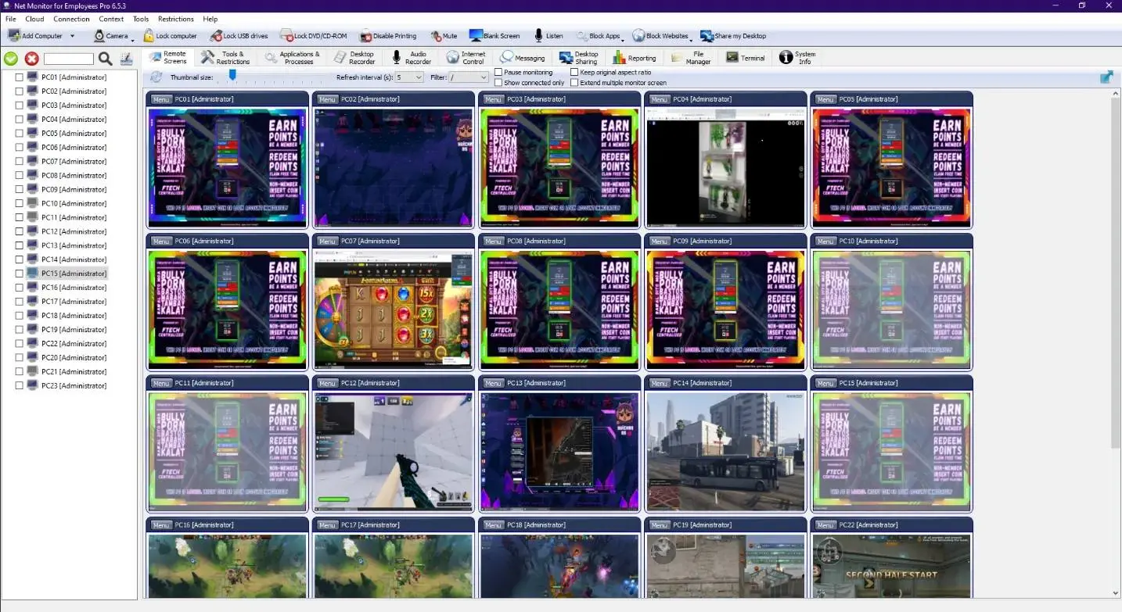Screen dimensions: 1122x612
Task: Tick the PC18 [Administrator] checkbox
Action: [x=20, y=316]
